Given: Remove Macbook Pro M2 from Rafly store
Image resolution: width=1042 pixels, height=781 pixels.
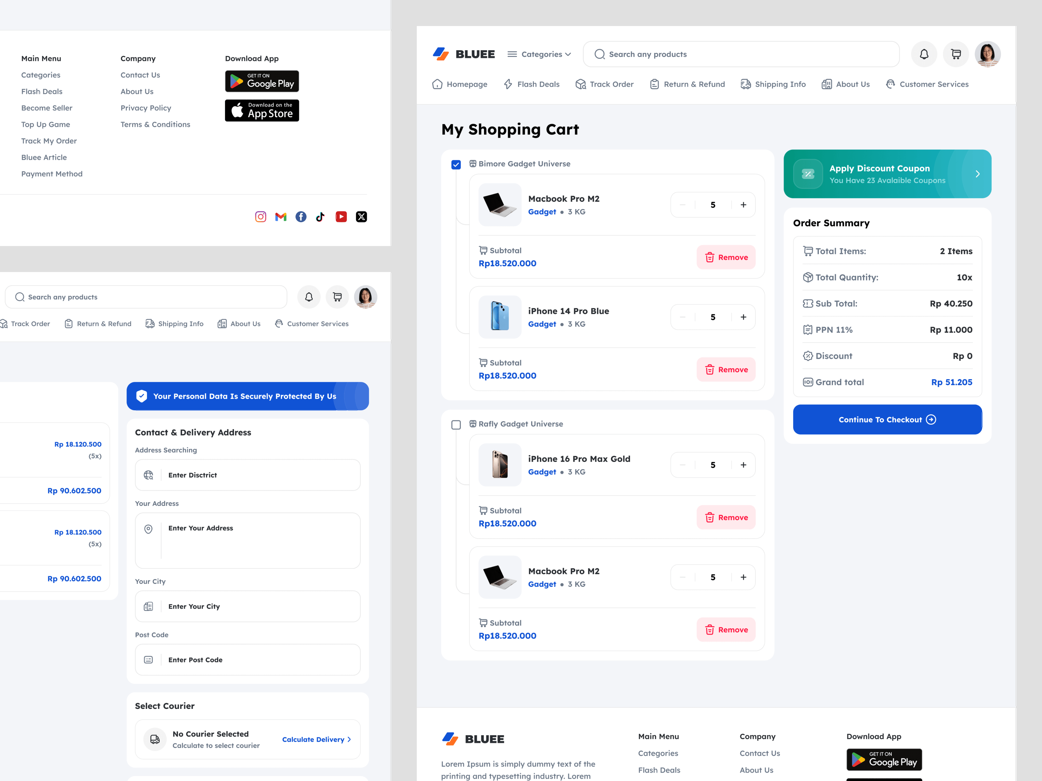Looking at the screenshot, I should point(726,630).
